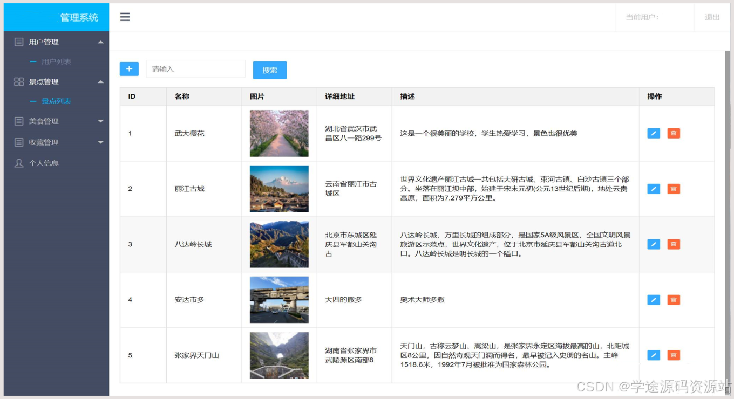This screenshot has height=399, width=734.
Task: Open the 用户列表 submenu item
Action: tap(56, 61)
